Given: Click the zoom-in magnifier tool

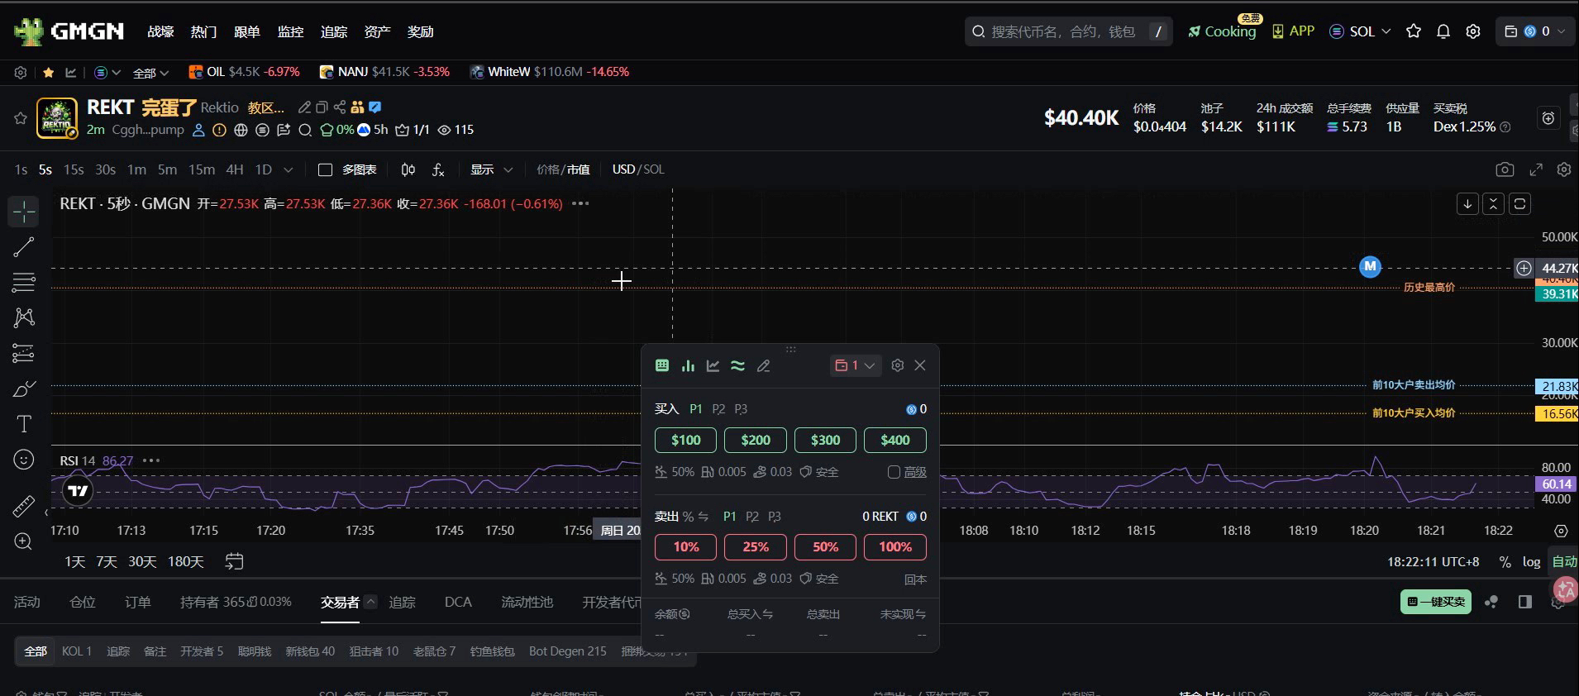Looking at the screenshot, I should point(24,541).
